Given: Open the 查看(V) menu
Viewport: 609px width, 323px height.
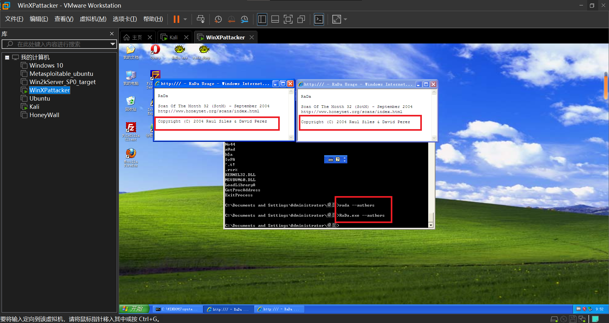Looking at the screenshot, I should [x=64, y=19].
